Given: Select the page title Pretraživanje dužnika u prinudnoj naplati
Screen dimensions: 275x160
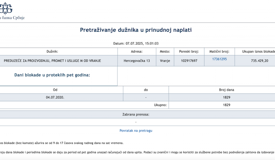Looking at the screenshot, I should tap(136, 30).
